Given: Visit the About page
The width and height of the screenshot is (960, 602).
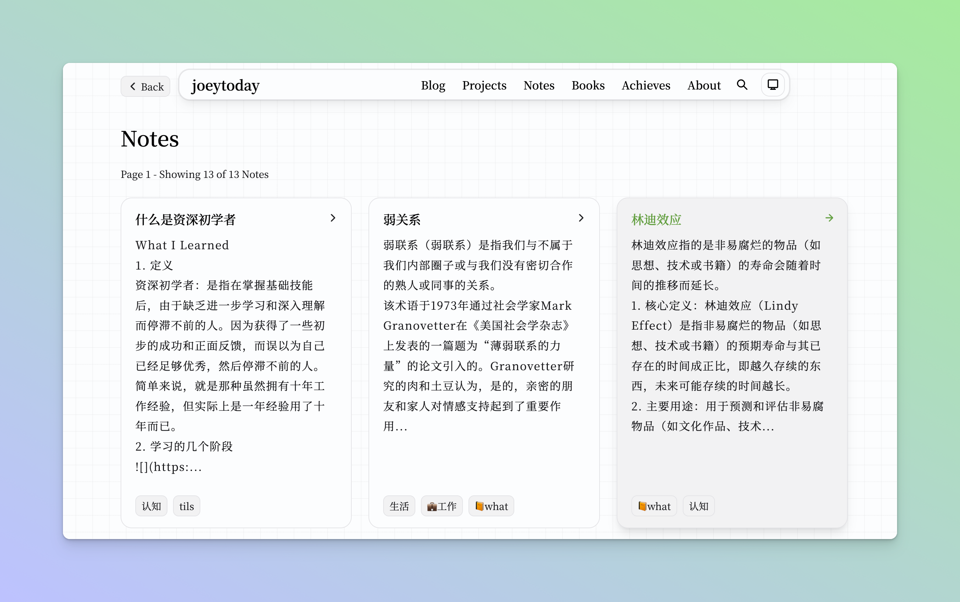Looking at the screenshot, I should point(704,85).
